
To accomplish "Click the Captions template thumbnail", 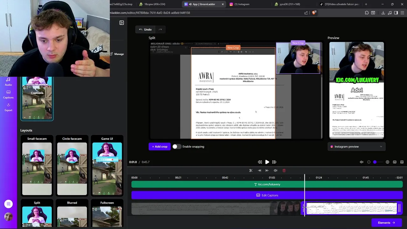I will [37, 98].
